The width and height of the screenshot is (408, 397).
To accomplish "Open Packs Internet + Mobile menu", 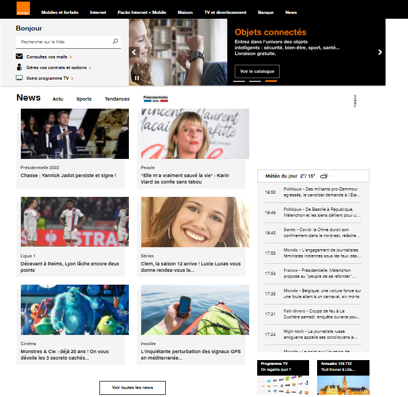I will tap(142, 12).
